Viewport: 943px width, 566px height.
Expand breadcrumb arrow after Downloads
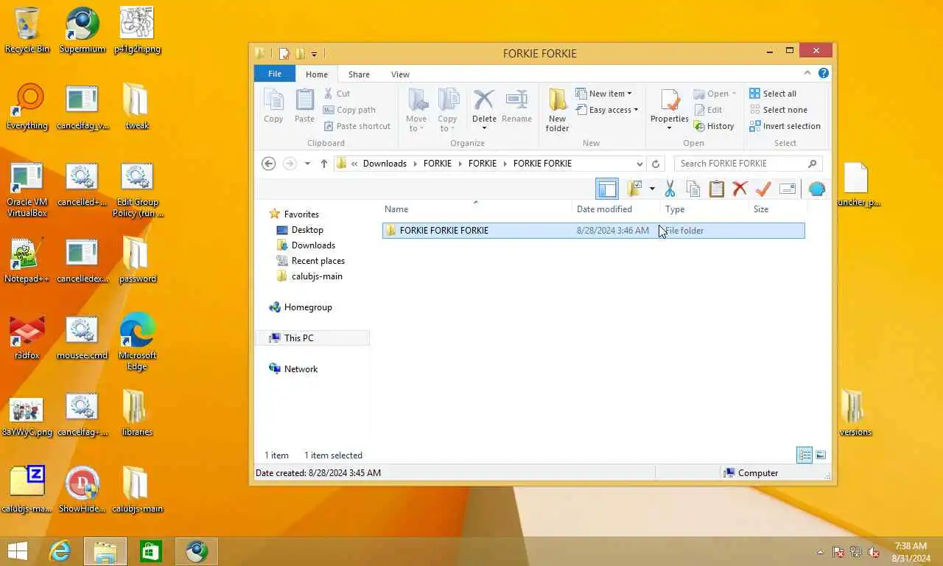pos(415,164)
